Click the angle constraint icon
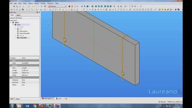 (x=124, y=10)
